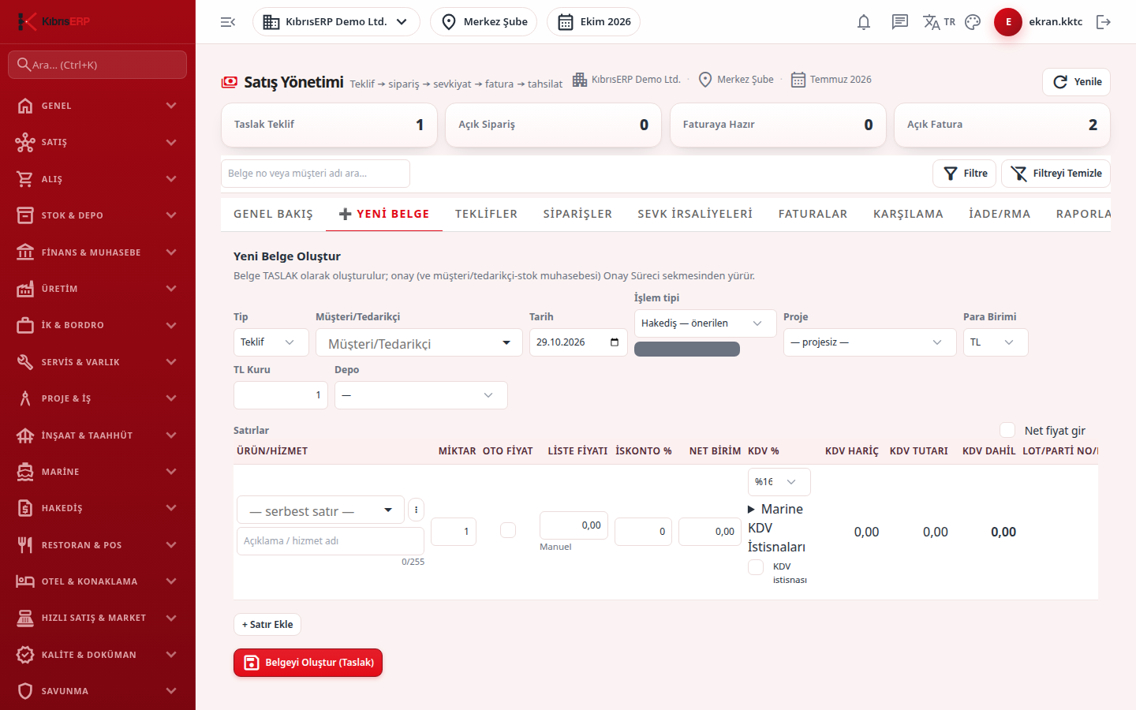Open the Para Birimi TL dropdown
This screenshot has width=1136, height=710.
point(996,342)
